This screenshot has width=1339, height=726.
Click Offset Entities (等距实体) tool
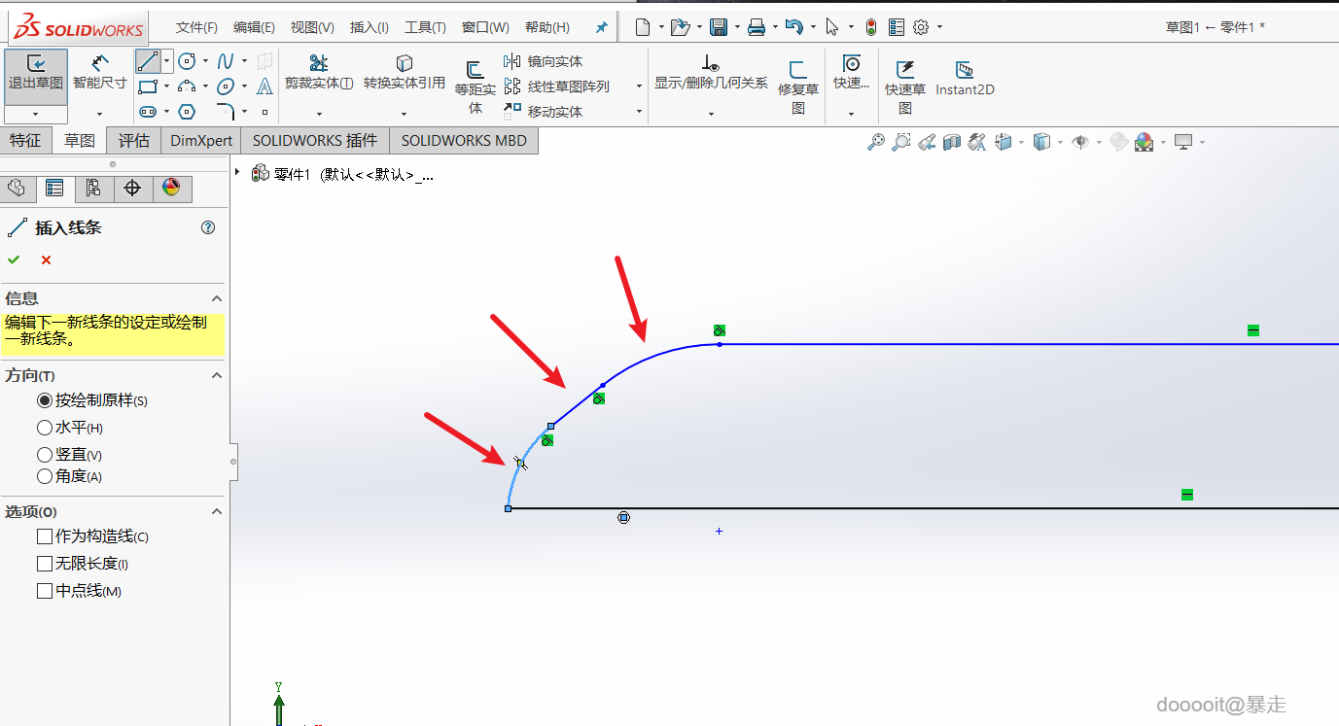click(x=476, y=87)
